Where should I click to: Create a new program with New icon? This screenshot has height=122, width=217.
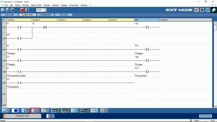tap(3, 10)
